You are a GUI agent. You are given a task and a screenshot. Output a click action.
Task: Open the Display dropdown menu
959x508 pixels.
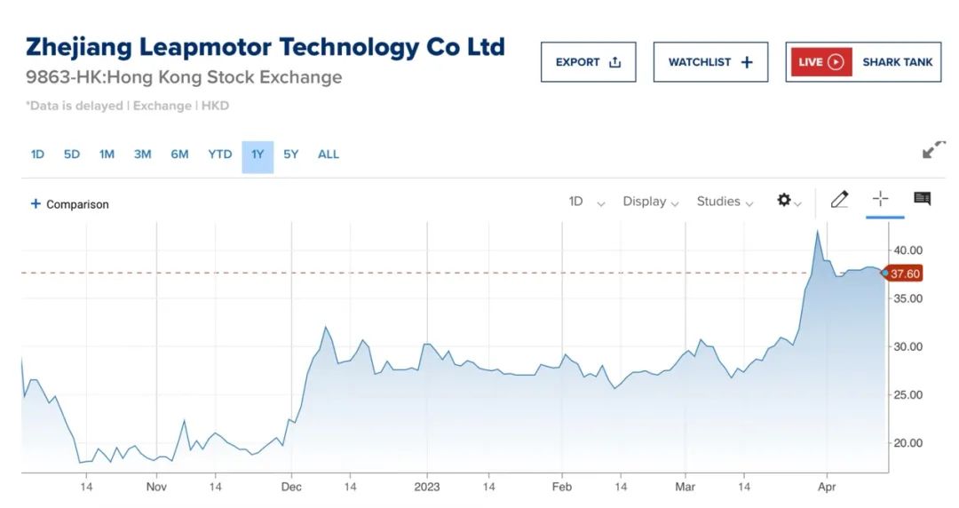click(x=651, y=202)
